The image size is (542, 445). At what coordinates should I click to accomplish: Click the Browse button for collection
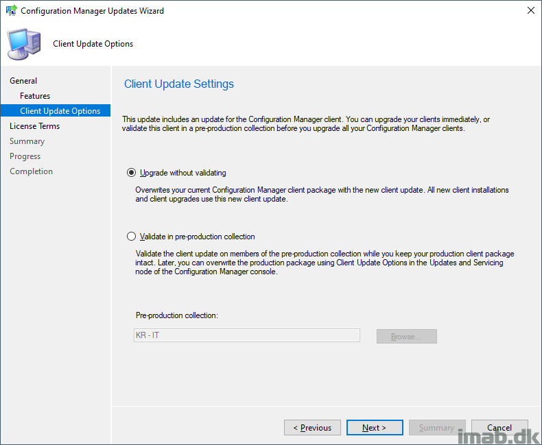[x=407, y=336]
